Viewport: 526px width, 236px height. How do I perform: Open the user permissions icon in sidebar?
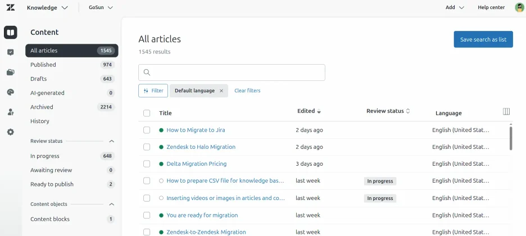[x=11, y=112]
